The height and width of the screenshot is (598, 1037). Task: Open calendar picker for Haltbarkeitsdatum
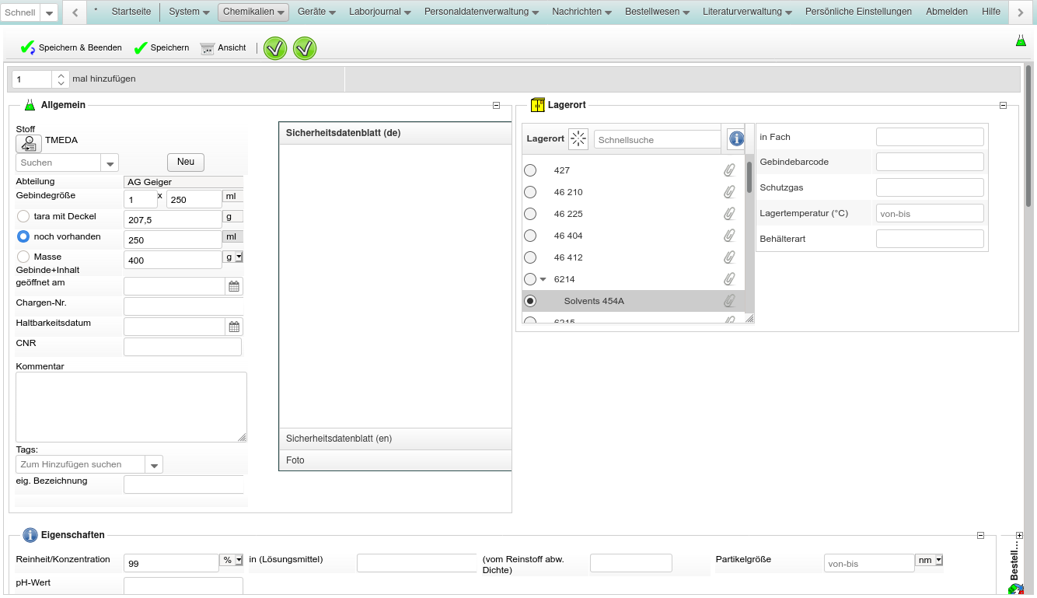[234, 327]
